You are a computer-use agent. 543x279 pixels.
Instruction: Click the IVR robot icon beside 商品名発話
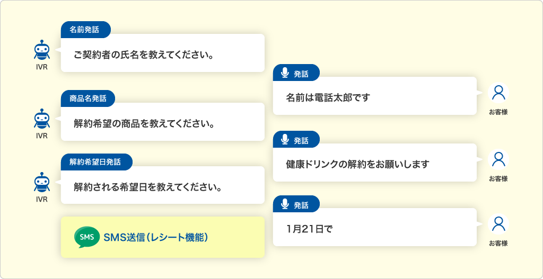[x=42, y=119]
